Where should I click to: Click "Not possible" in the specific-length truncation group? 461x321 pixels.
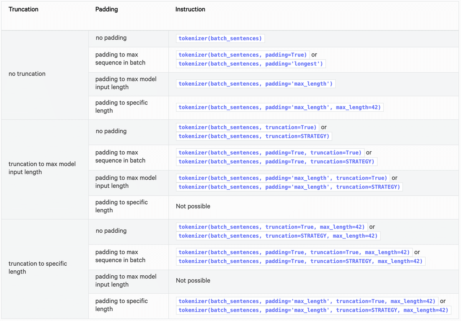[193, 281]
